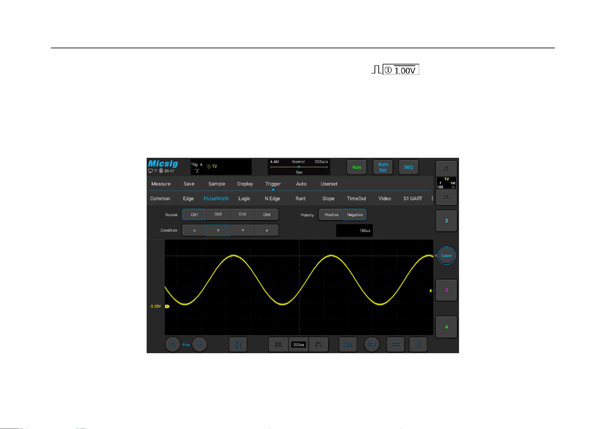The image size is (606, 429).
Task: Click the Auto Set button
Action: 383,167
